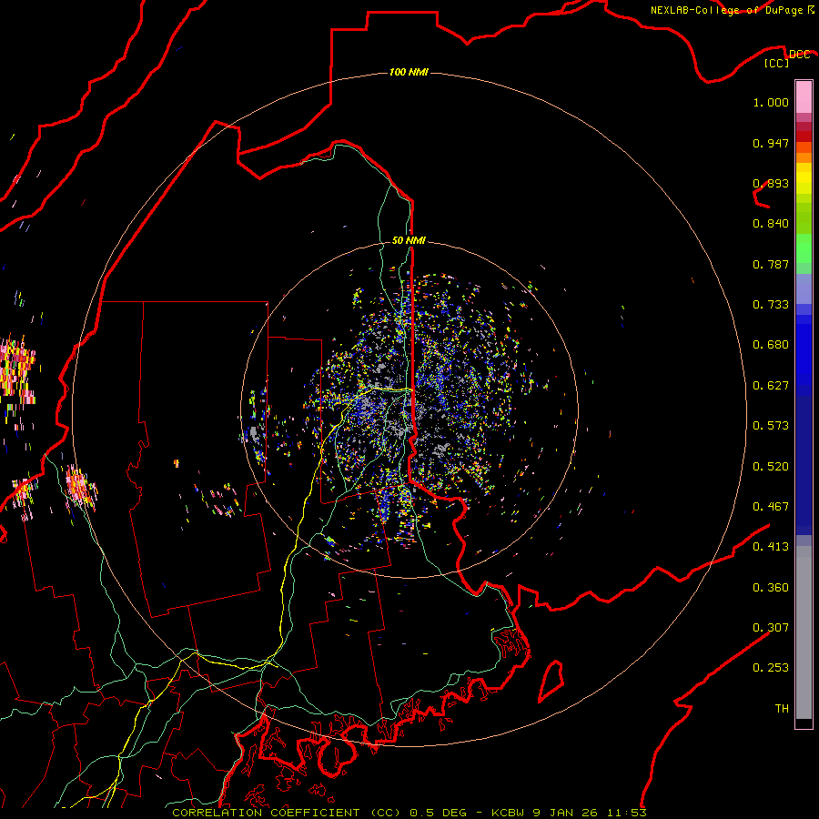Click the 50 NMI range ring label

pyautogui.click(x=409, y=240)
